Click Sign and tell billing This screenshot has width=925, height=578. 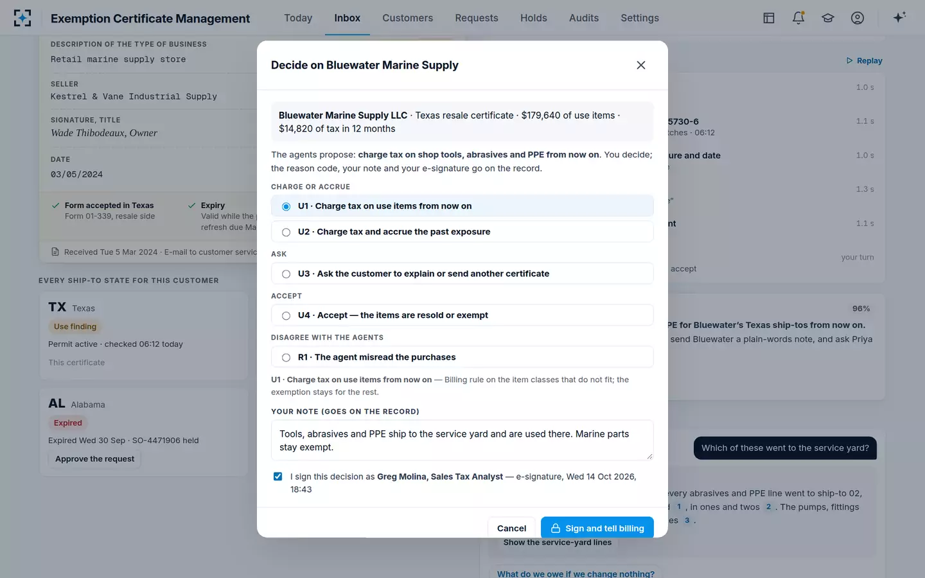(x=597, y=528)
